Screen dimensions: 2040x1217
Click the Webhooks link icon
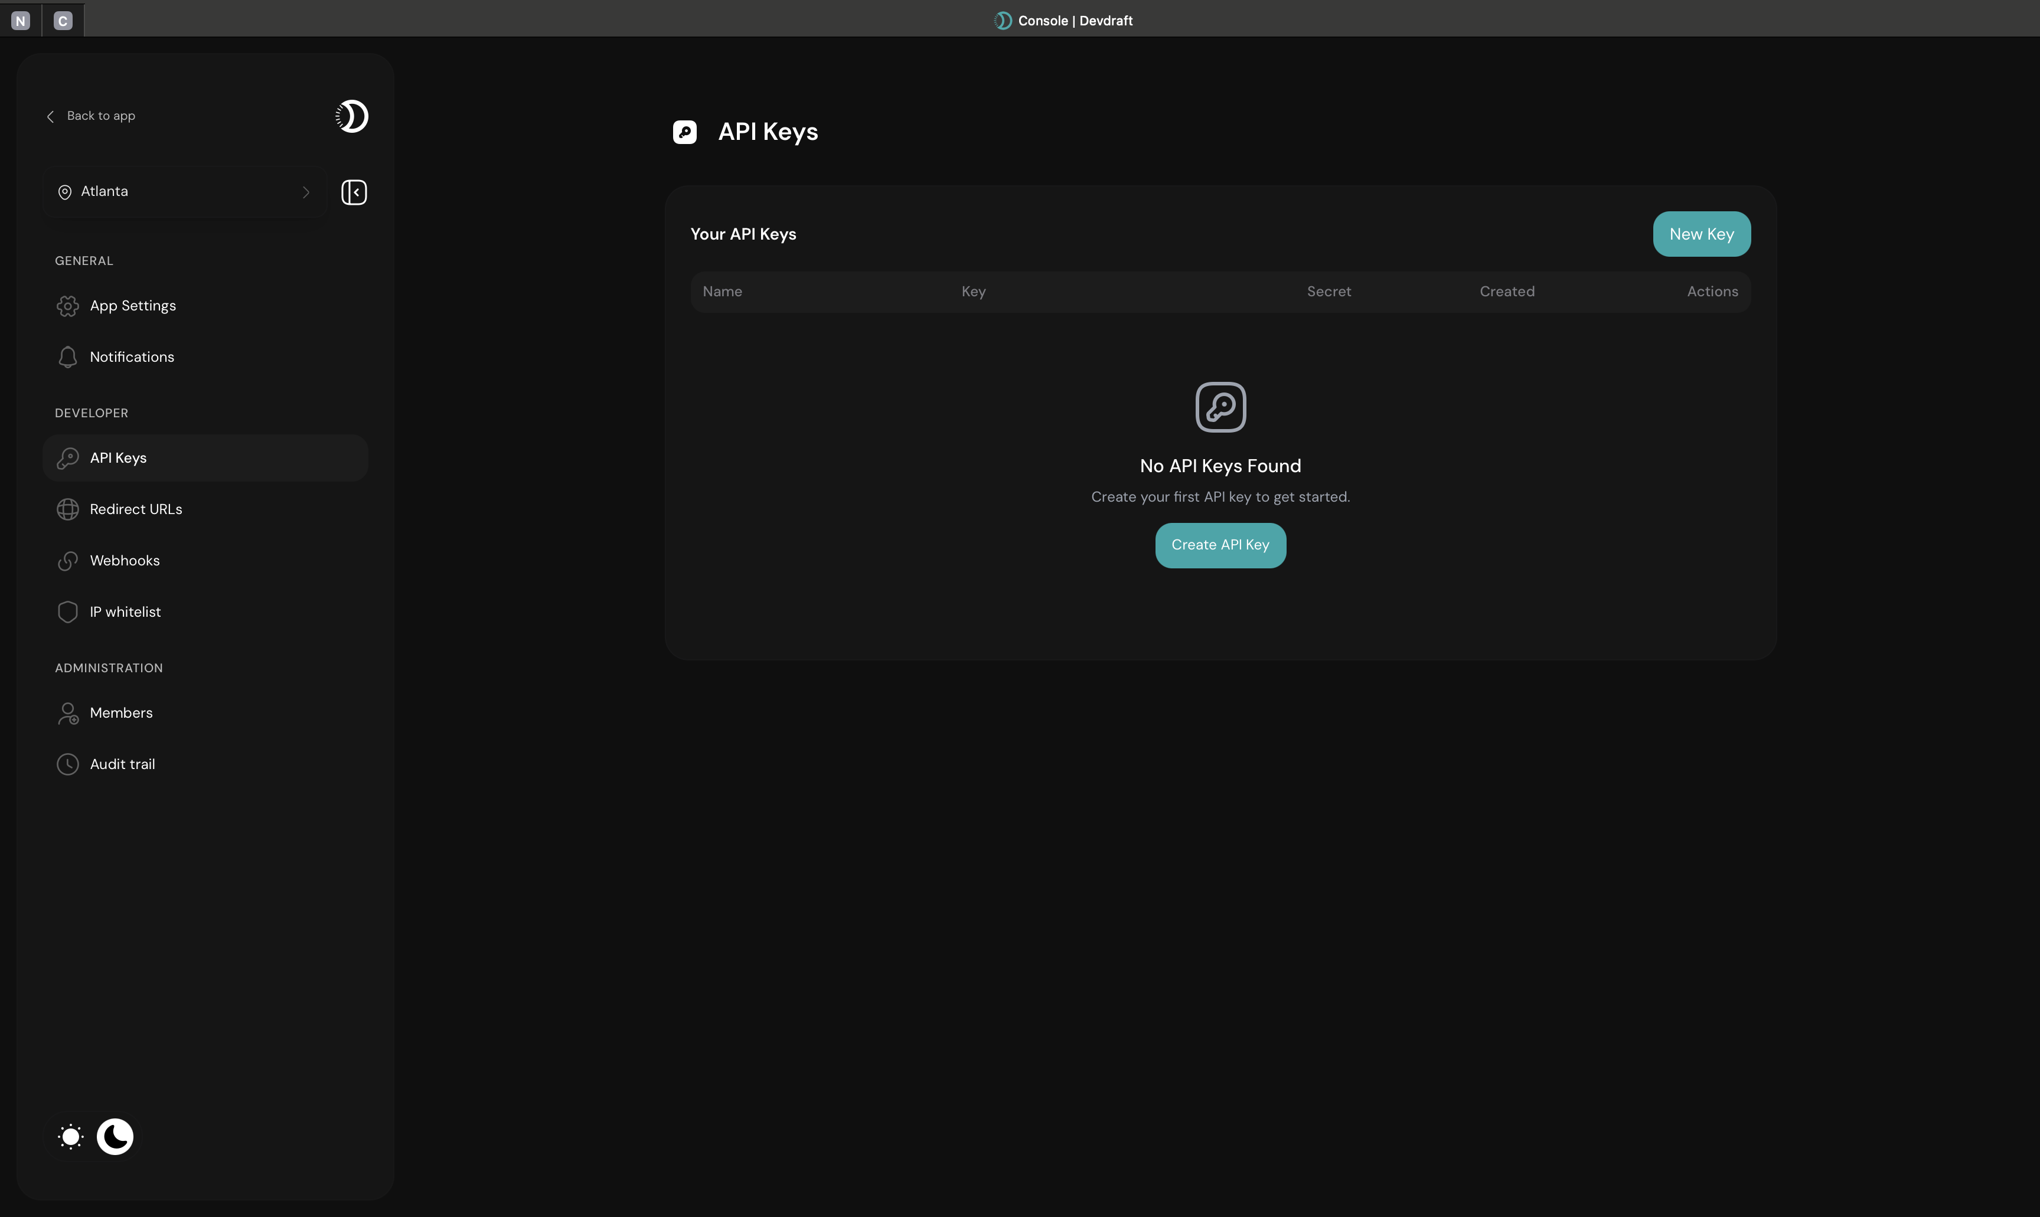(68, 561)
